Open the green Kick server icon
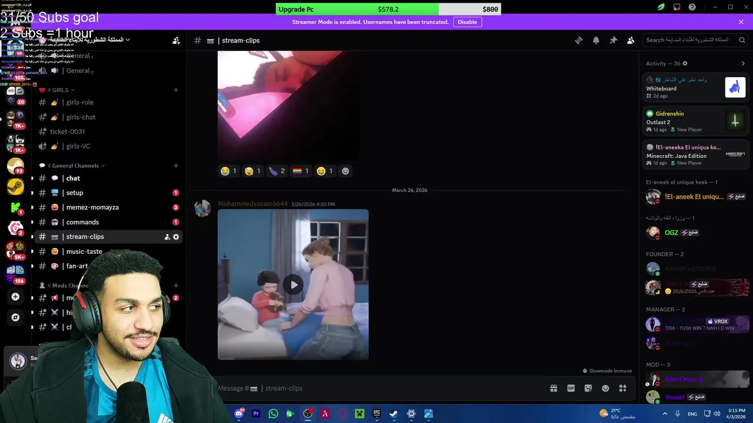The image size is (753, 423). tap(15, 207)
